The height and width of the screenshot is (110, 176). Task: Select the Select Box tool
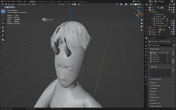pyautogui.click(x=3, y=11)
